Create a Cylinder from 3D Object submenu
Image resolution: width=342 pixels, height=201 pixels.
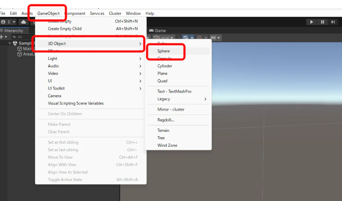178,66
